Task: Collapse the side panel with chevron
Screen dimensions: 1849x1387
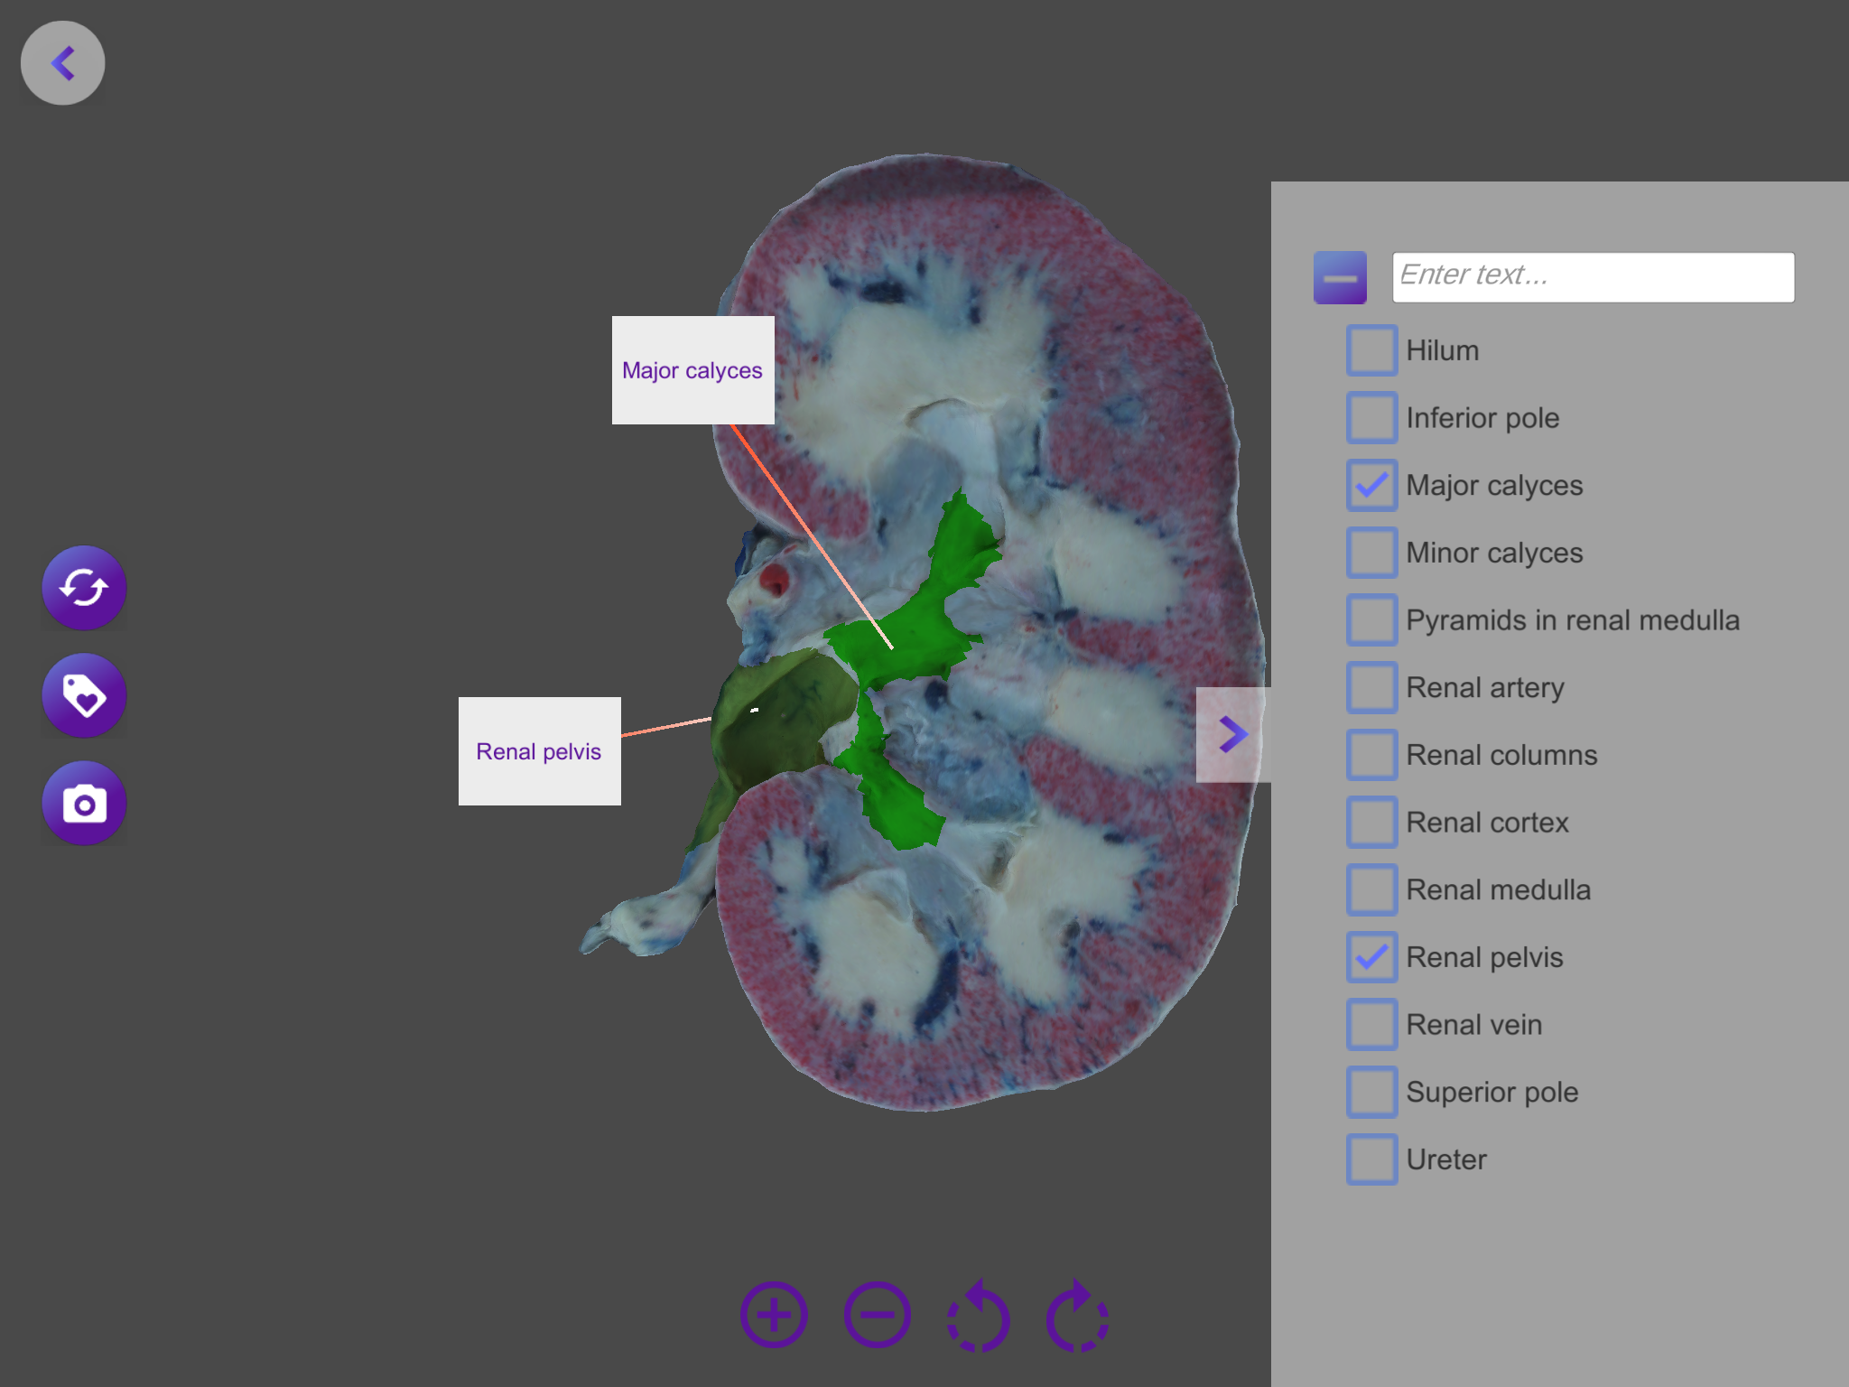Action: coord(1232,734)
